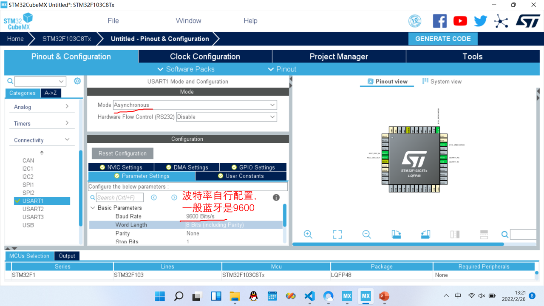Click GENERATE CODE button
Screen dimensions: 544x306
click(443, 39)
